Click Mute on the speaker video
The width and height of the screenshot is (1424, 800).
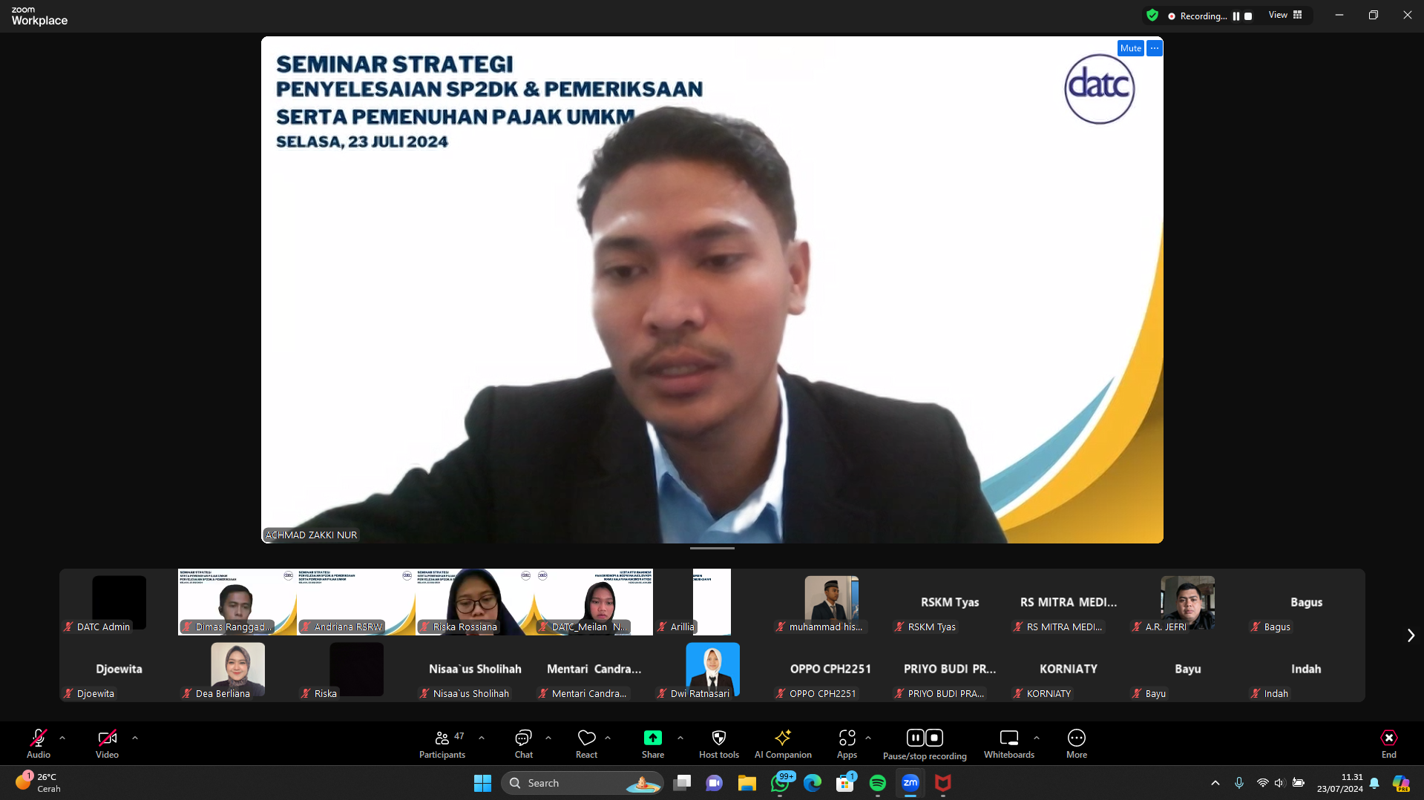pyautogui.click(x=1130, y=48)
